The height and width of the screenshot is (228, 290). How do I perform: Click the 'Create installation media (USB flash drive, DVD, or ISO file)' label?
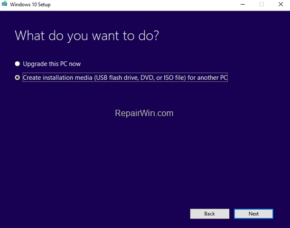(x=125, y=78)
